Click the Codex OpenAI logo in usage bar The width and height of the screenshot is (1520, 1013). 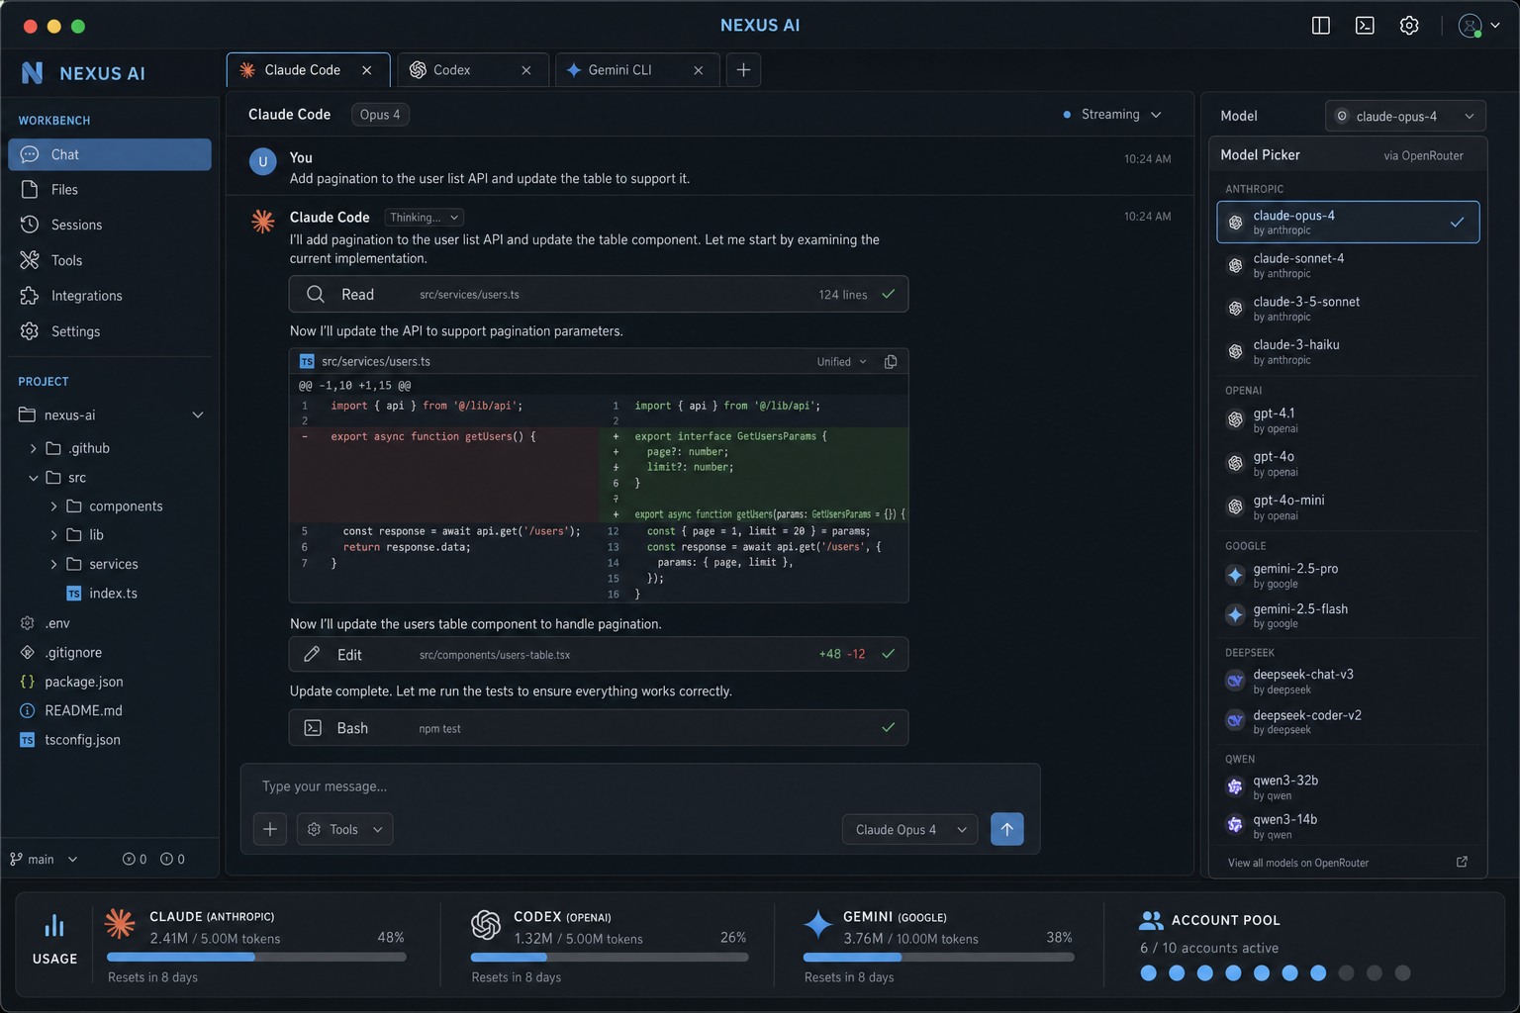486,925
